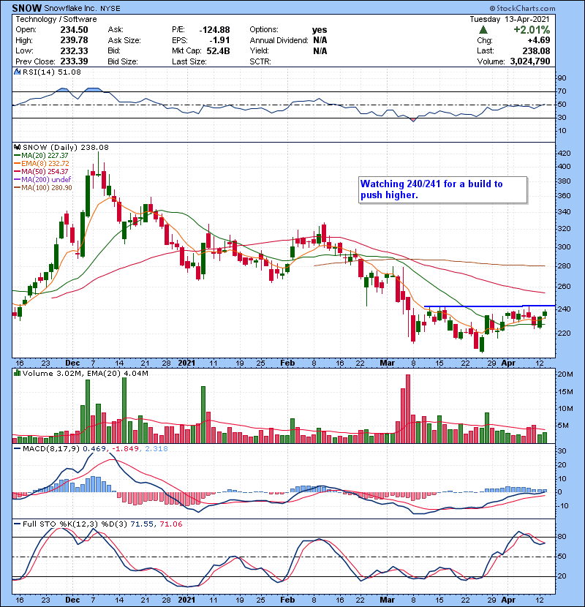Click the SCTR label

click(260, 61)
